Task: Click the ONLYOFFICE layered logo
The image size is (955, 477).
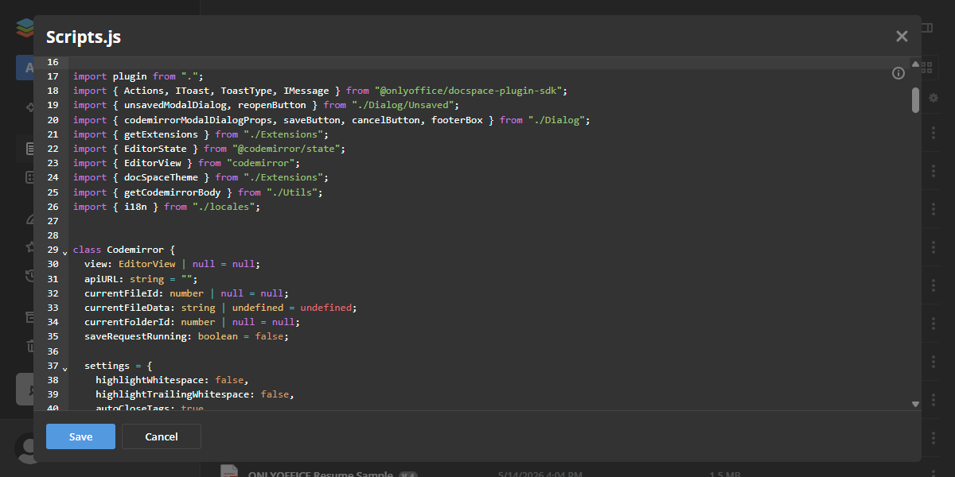Action: (24, 28)
